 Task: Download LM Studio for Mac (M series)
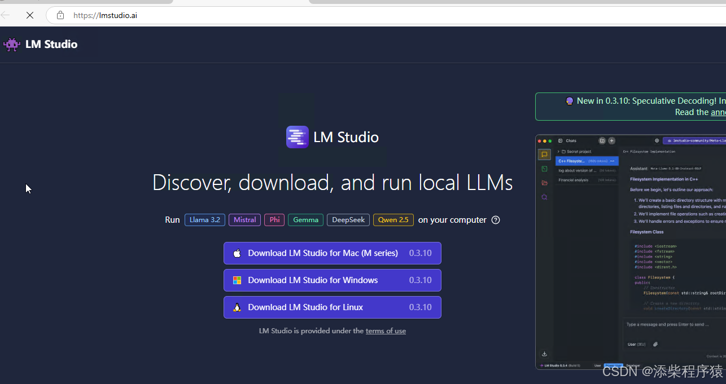[x=333, y=253]
